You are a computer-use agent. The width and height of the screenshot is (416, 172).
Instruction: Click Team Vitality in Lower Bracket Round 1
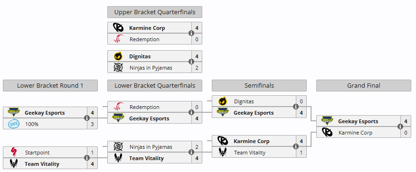coord(42,164)
